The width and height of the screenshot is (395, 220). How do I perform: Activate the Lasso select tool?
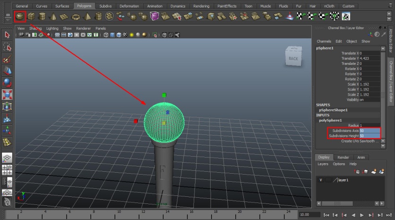click(x=7, y=47)
